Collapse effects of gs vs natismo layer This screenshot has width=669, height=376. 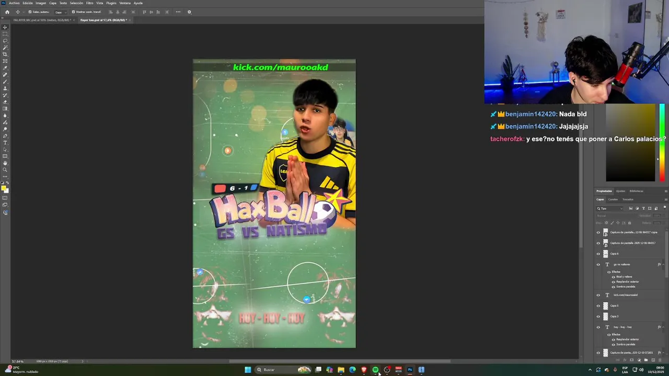pos(664,264)
